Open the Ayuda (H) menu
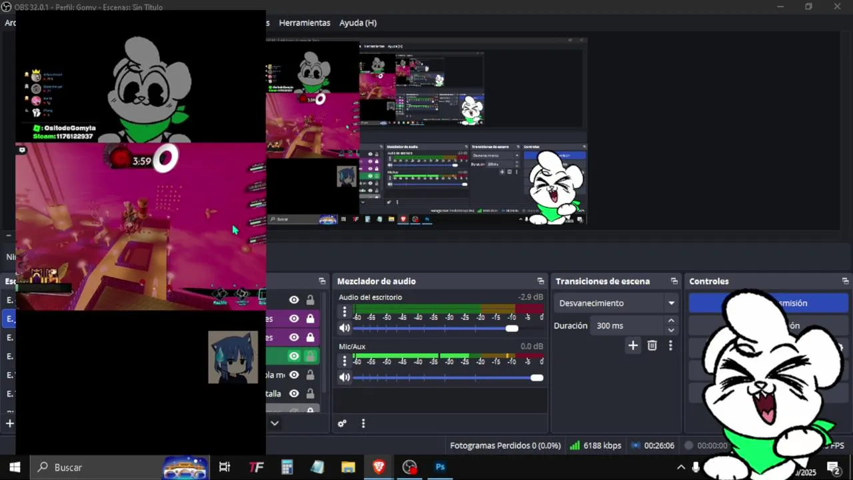853x480 pixels. [358, 23]
